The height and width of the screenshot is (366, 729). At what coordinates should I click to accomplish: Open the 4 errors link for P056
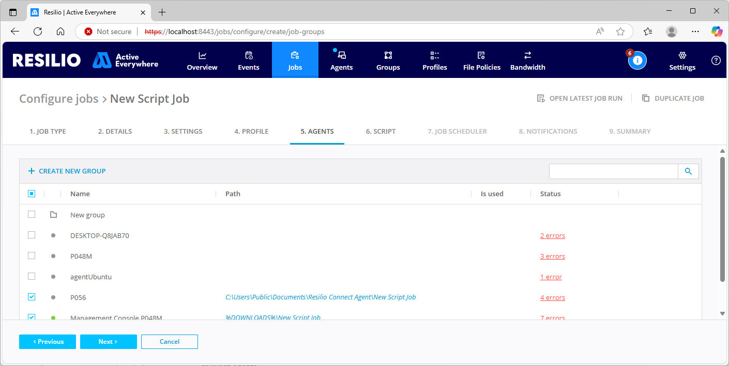click(552, 298)
